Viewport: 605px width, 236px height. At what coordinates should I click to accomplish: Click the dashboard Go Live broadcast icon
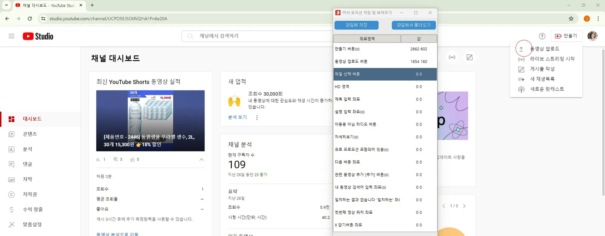point(452,57)
